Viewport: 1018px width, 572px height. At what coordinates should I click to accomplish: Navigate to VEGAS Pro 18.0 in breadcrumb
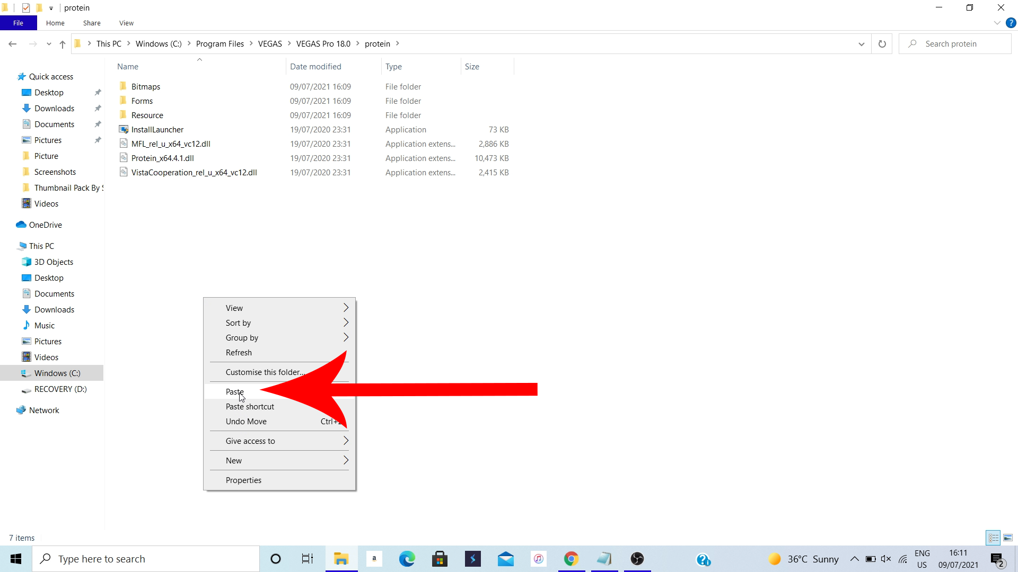[x=323, y=44]
